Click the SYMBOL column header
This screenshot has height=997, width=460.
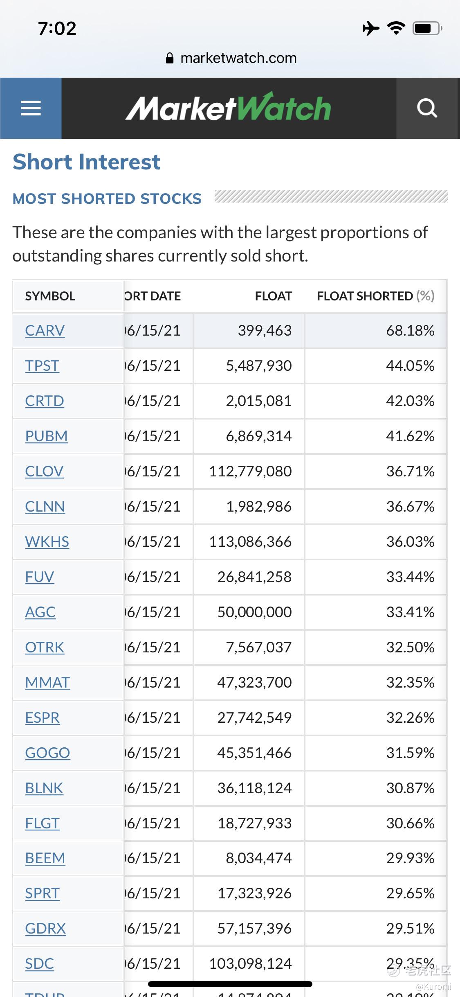click(x=50, y=296)
